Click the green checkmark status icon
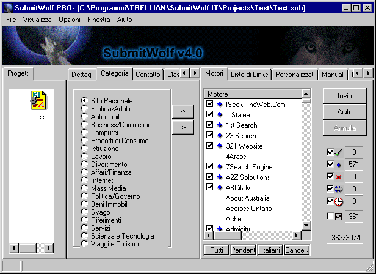376x274 pixels. (338, 152)
